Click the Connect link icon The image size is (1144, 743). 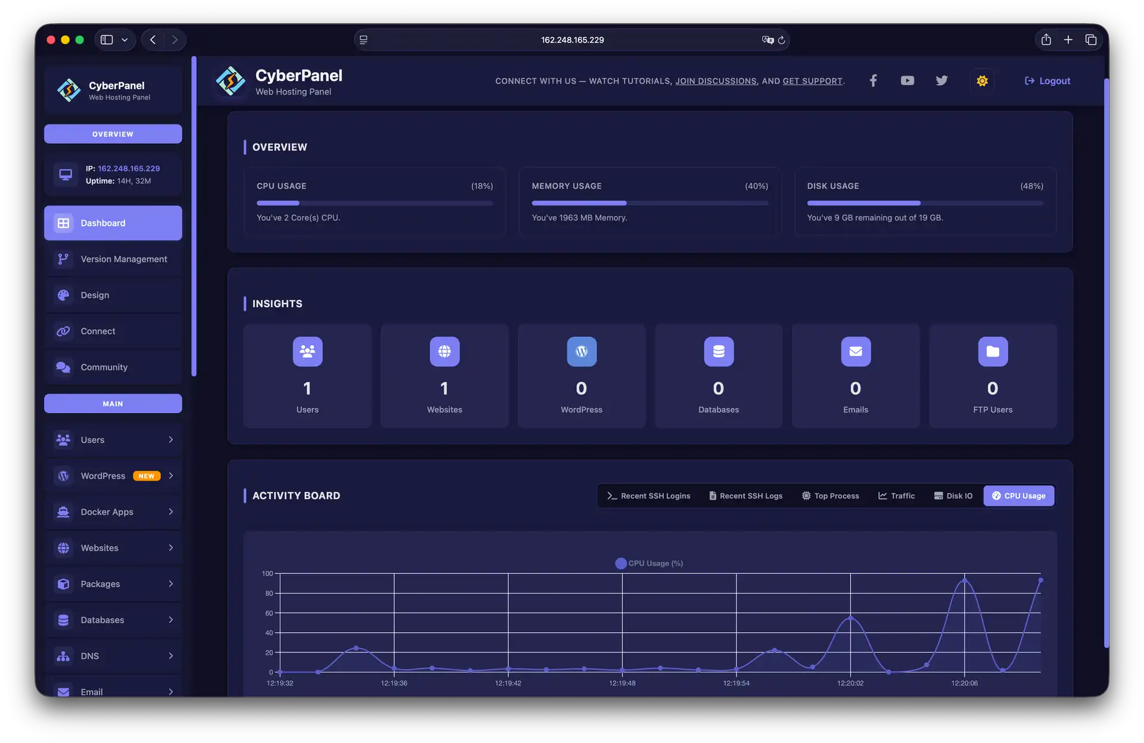pyautogui.click(x=63, y=331)
